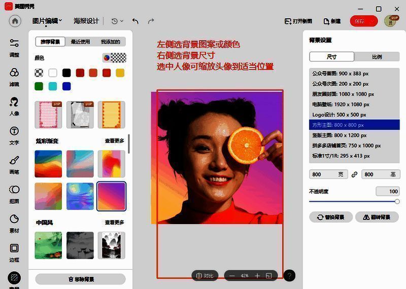Pick the checkered transparency button beside color wheel
Screen dimensions: 406x289
119,58
